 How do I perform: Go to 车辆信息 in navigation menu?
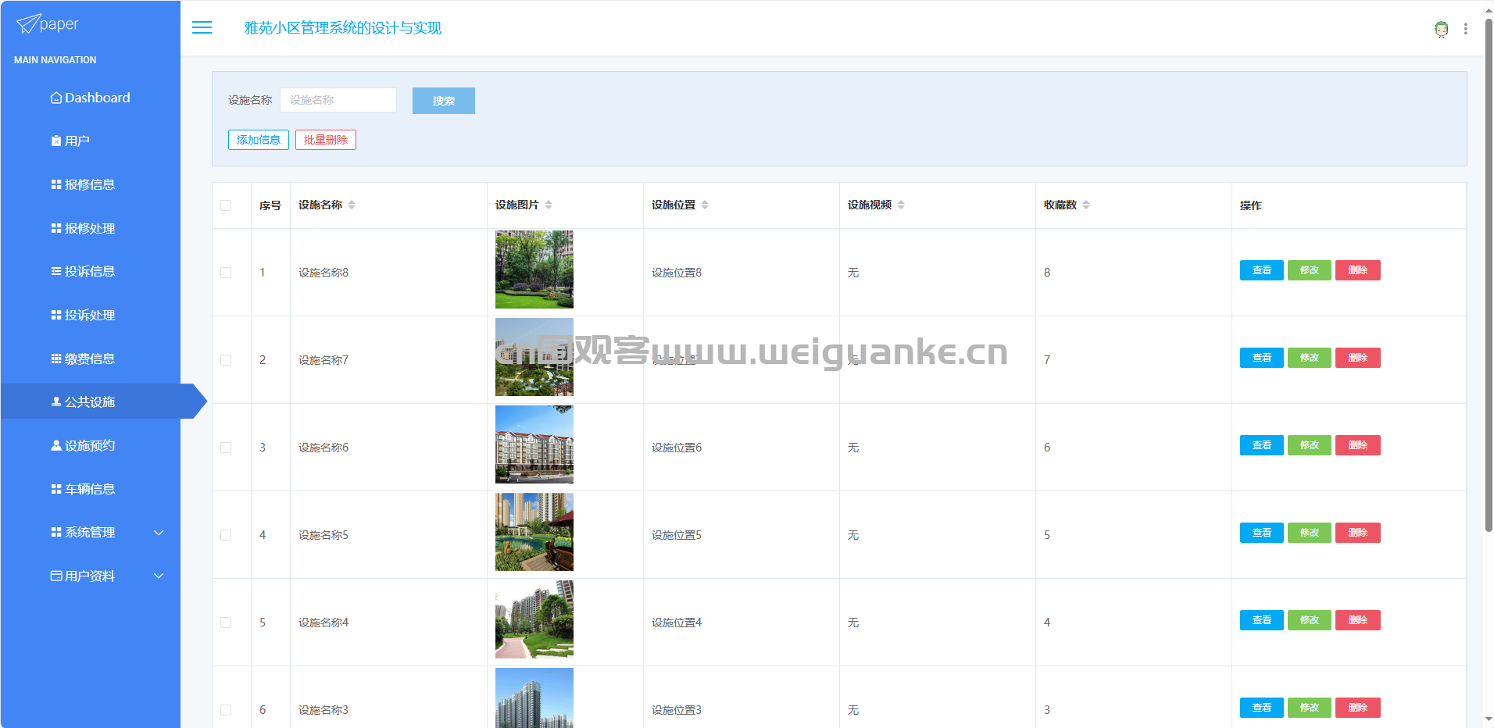[x=89, y=489]
